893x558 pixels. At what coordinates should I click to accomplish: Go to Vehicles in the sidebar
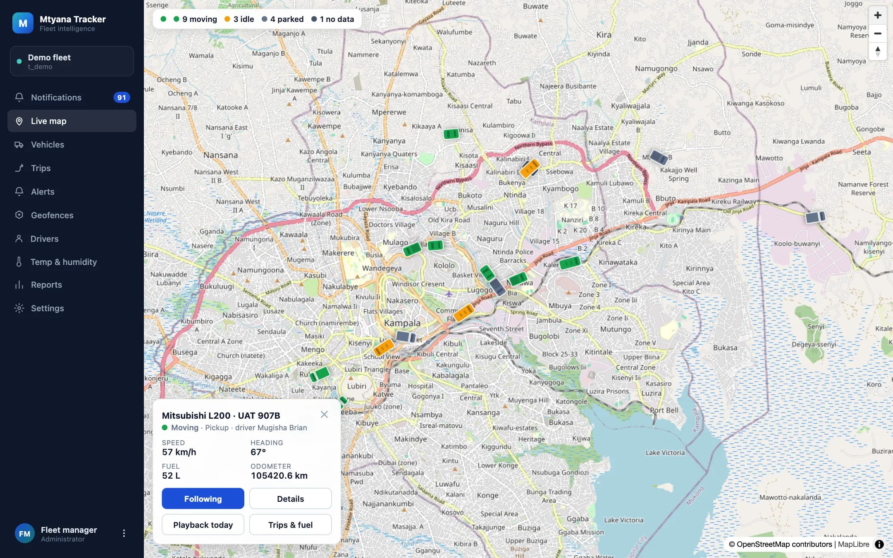pyautogui.click(x=72, y=145)
